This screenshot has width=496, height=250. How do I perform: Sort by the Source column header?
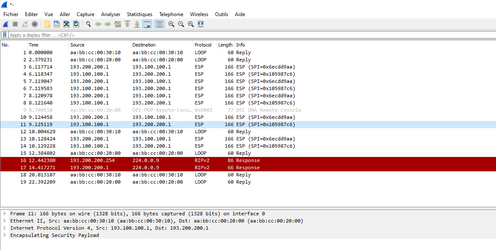point(99,45)
